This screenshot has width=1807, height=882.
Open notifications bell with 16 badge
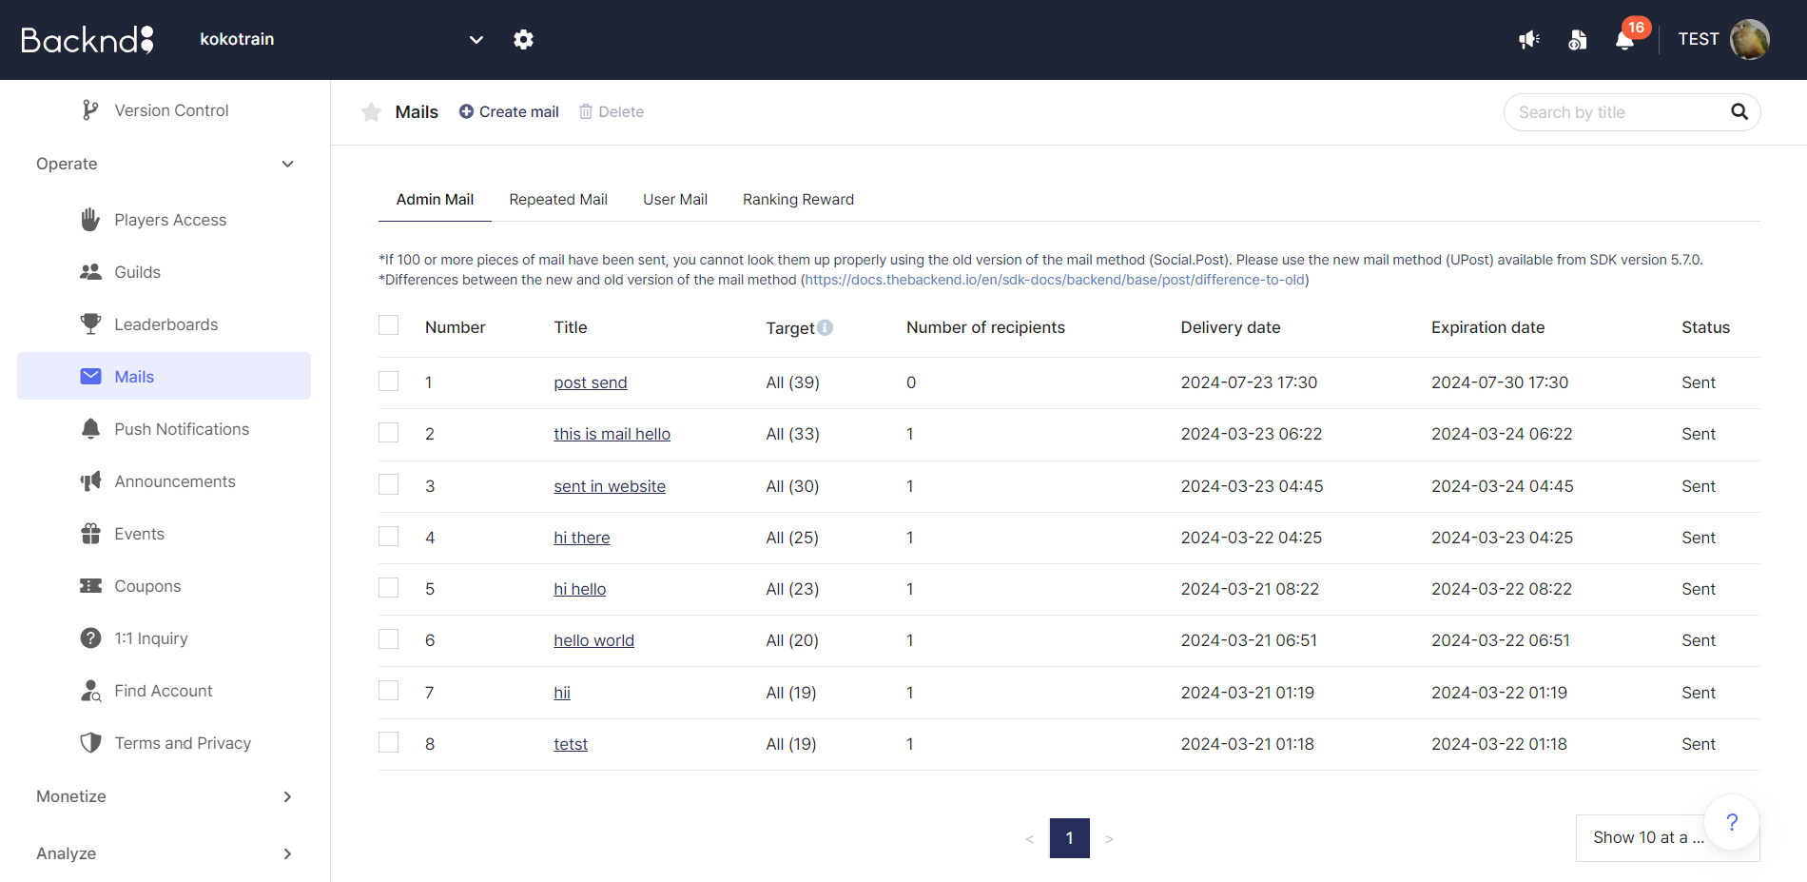coord(1625,40)
